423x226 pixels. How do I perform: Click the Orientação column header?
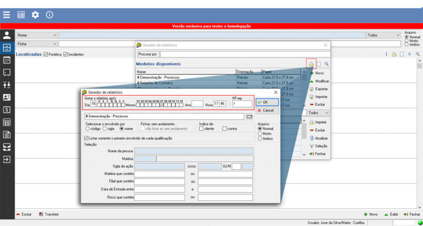click(249, 72)
